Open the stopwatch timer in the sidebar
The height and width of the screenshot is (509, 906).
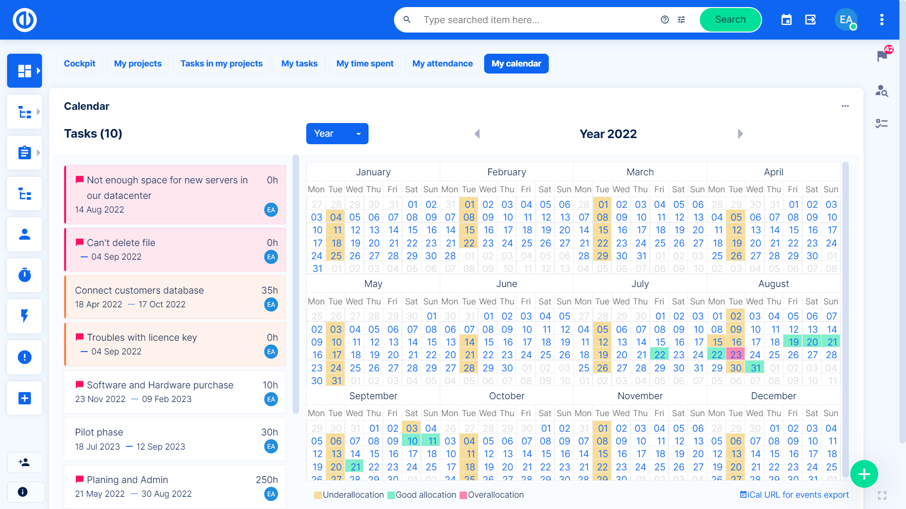point(25,275)
